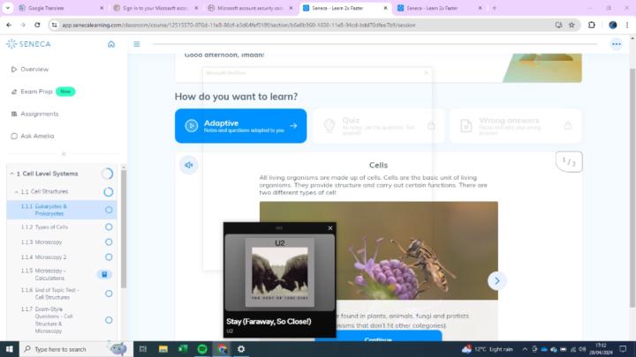Image resolution: width=636 pixels, height=357 pixels.
Task: Open the three-dots options menu
Action: pyautogui.click(x=617, y=44)
